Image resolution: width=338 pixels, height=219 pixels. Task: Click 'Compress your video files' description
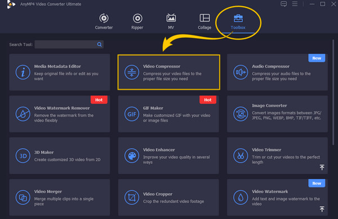coord(172,76)
